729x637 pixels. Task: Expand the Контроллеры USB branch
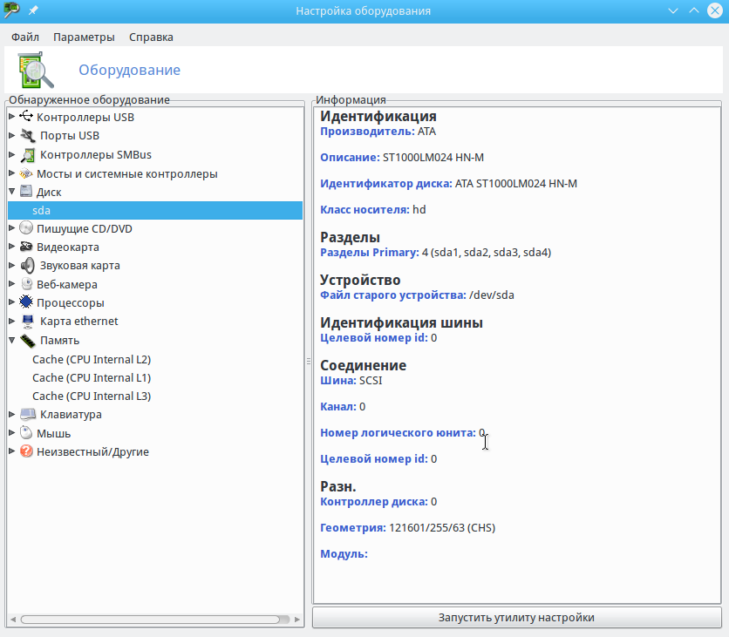12,116
